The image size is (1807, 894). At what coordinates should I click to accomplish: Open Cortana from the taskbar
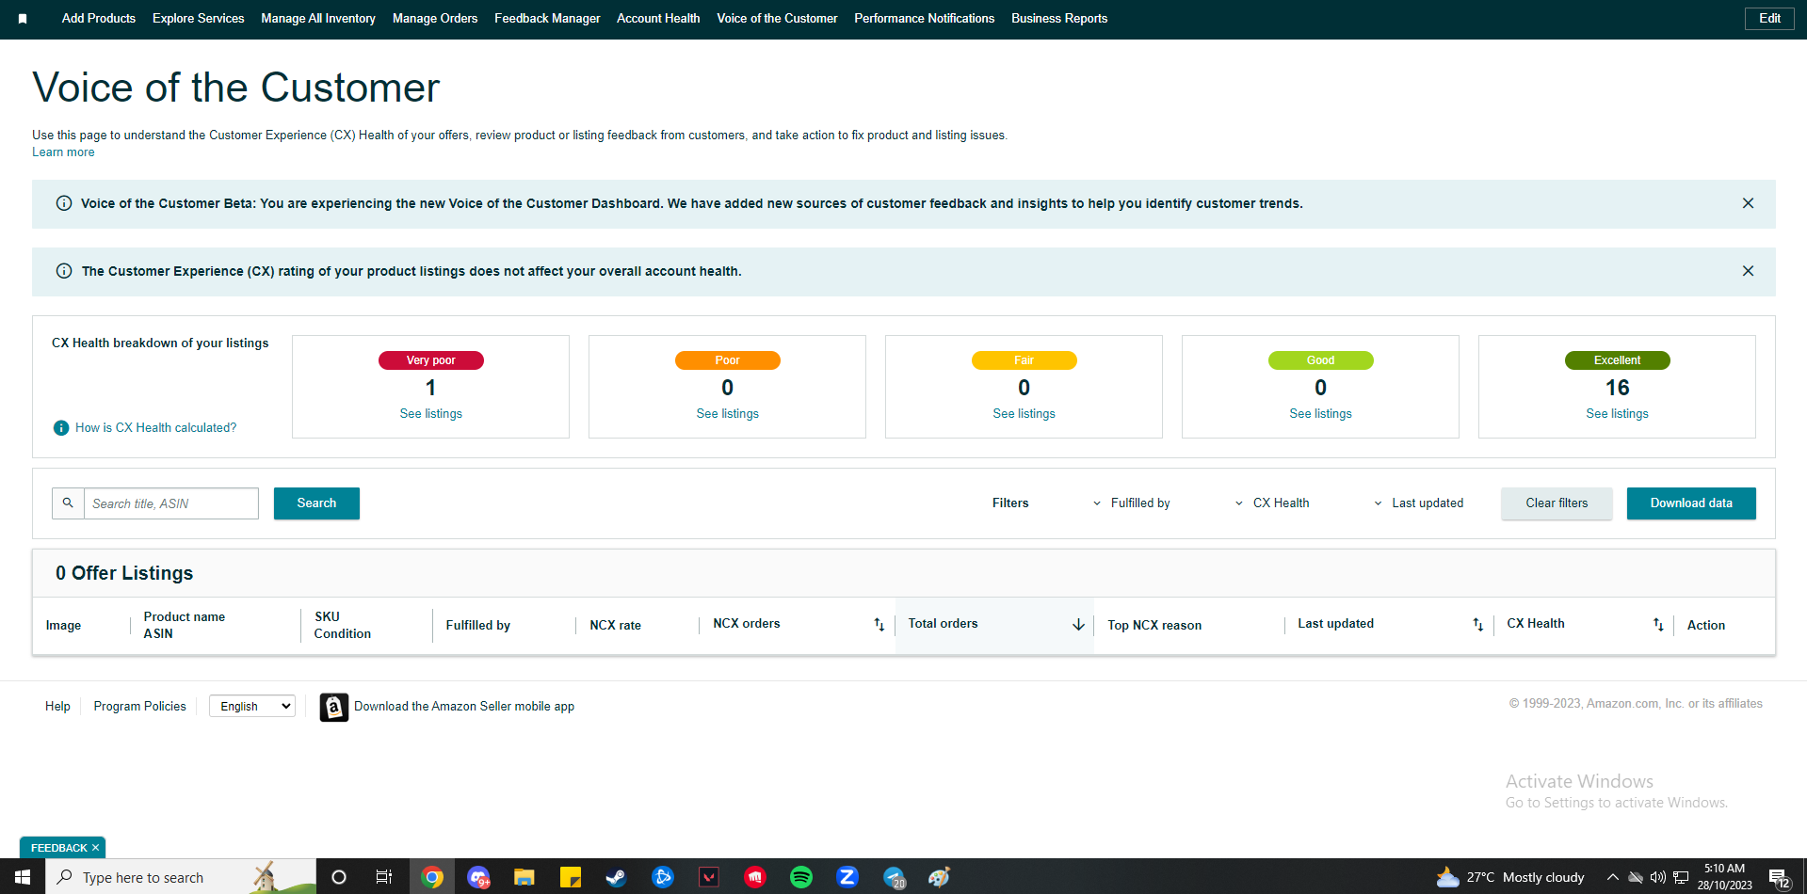point(339,877)
